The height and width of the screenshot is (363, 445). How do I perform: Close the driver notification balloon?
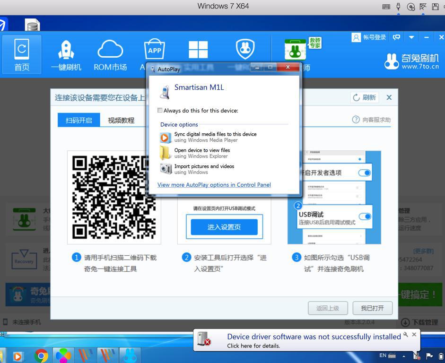pyautogui.click(x=414, y=334)
